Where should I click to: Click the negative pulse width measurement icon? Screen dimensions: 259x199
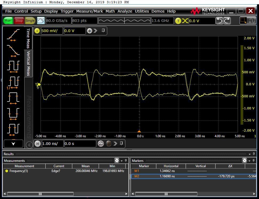tap(13, 113)
